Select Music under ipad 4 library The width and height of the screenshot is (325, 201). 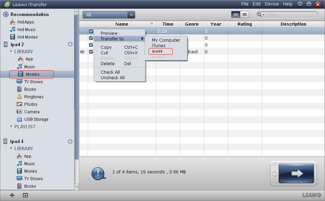coord(26,164)
